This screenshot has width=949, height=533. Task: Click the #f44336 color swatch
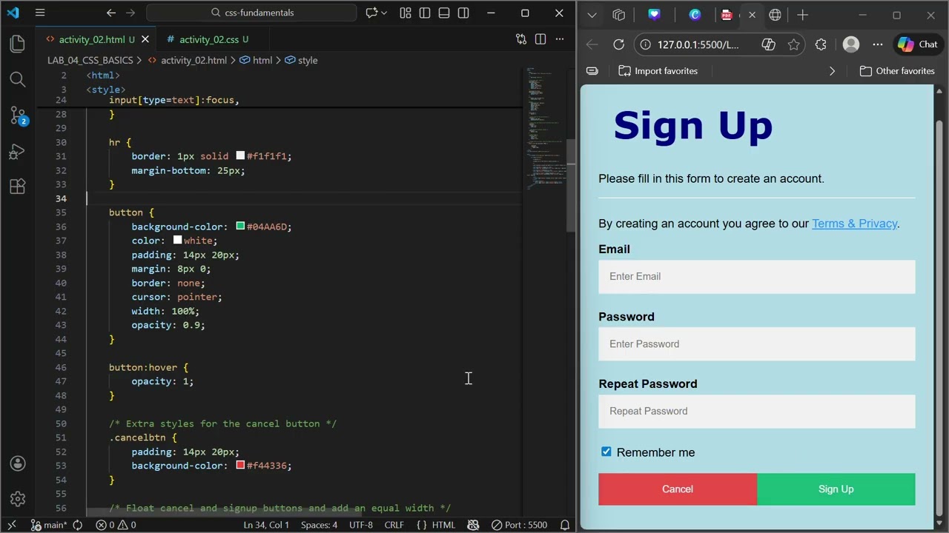coord(240,466)
